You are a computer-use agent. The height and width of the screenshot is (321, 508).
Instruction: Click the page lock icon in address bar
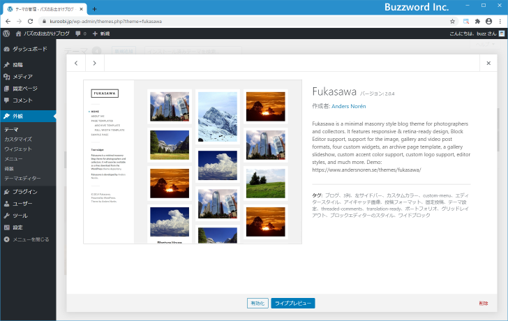click(45, 22)
